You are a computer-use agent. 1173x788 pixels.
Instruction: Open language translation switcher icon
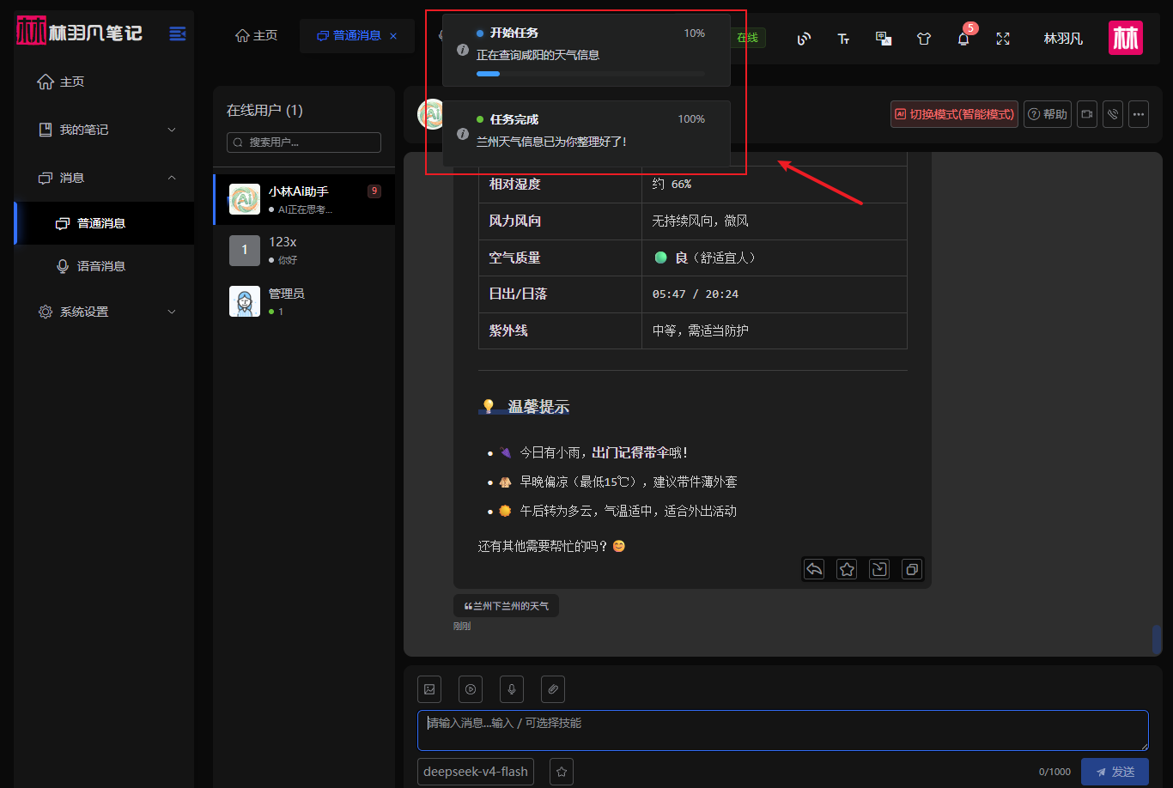[x=883, y=39]
